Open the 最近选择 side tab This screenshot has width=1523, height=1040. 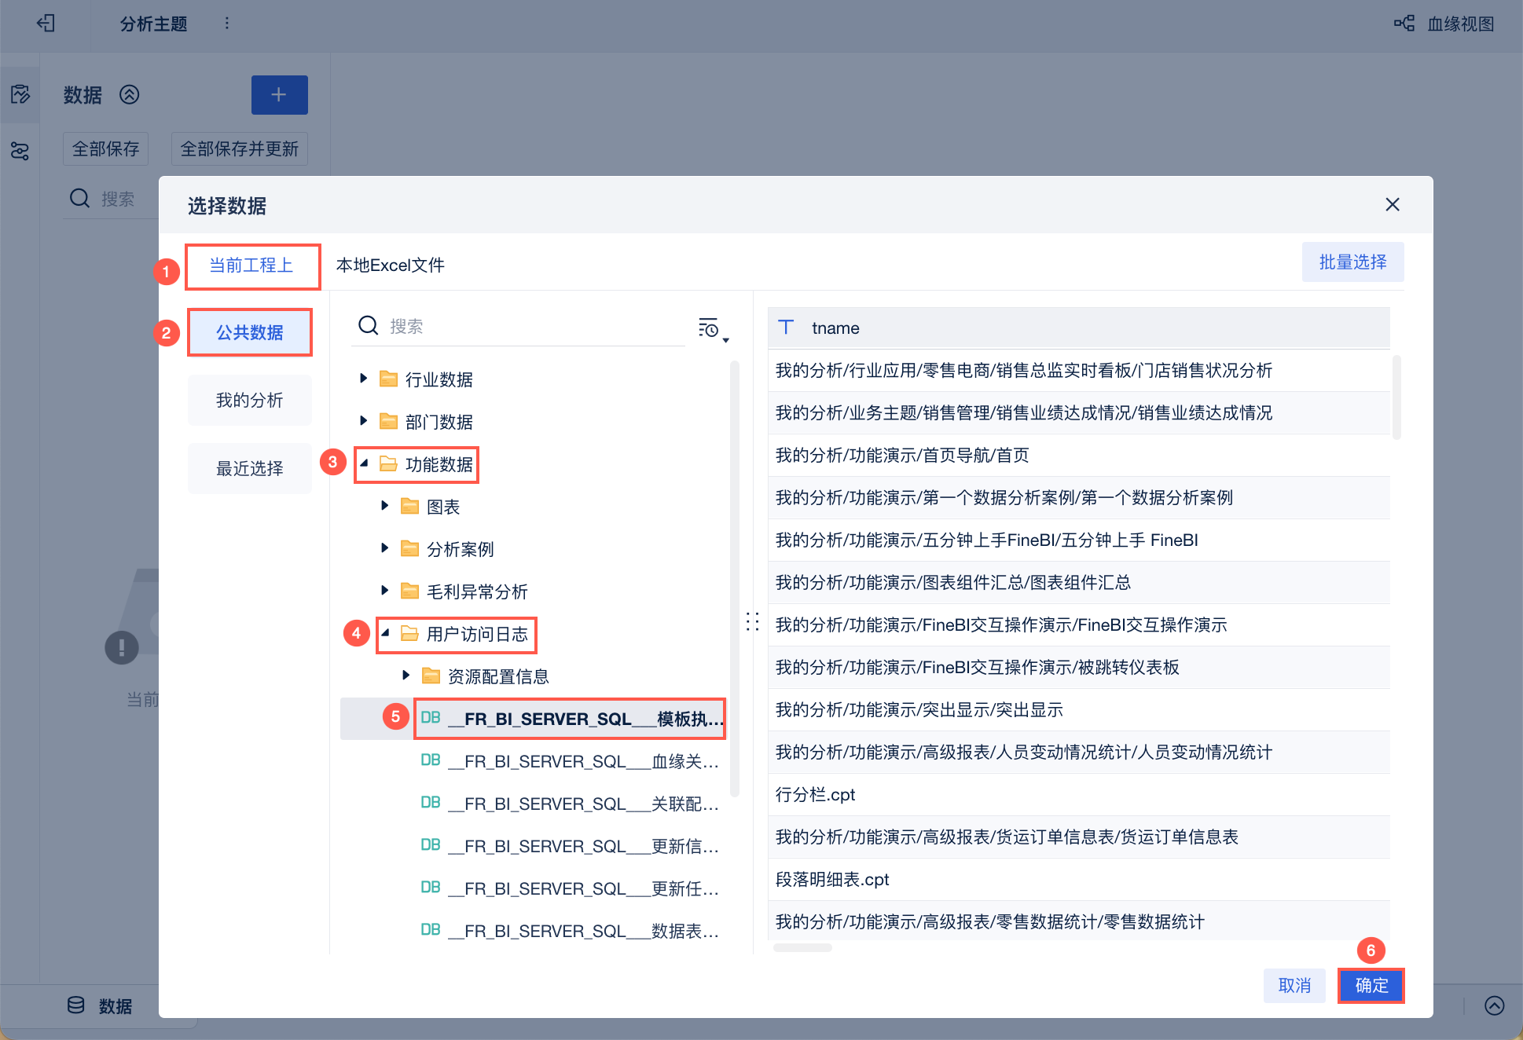pos(249,468)
